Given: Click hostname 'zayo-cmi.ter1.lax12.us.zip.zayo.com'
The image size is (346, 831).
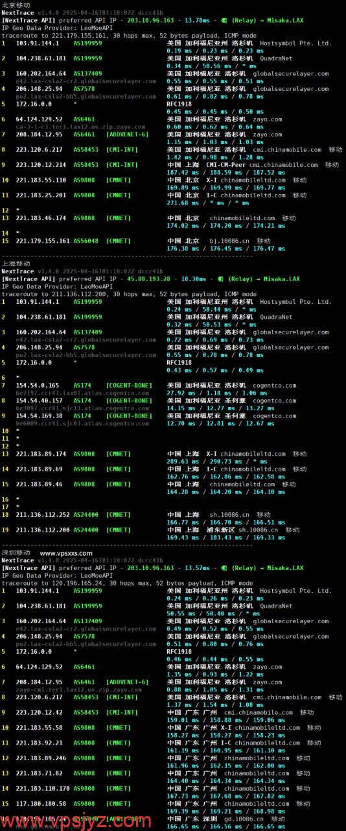Looking at the screenshot, I should click(x=78, y=689).
